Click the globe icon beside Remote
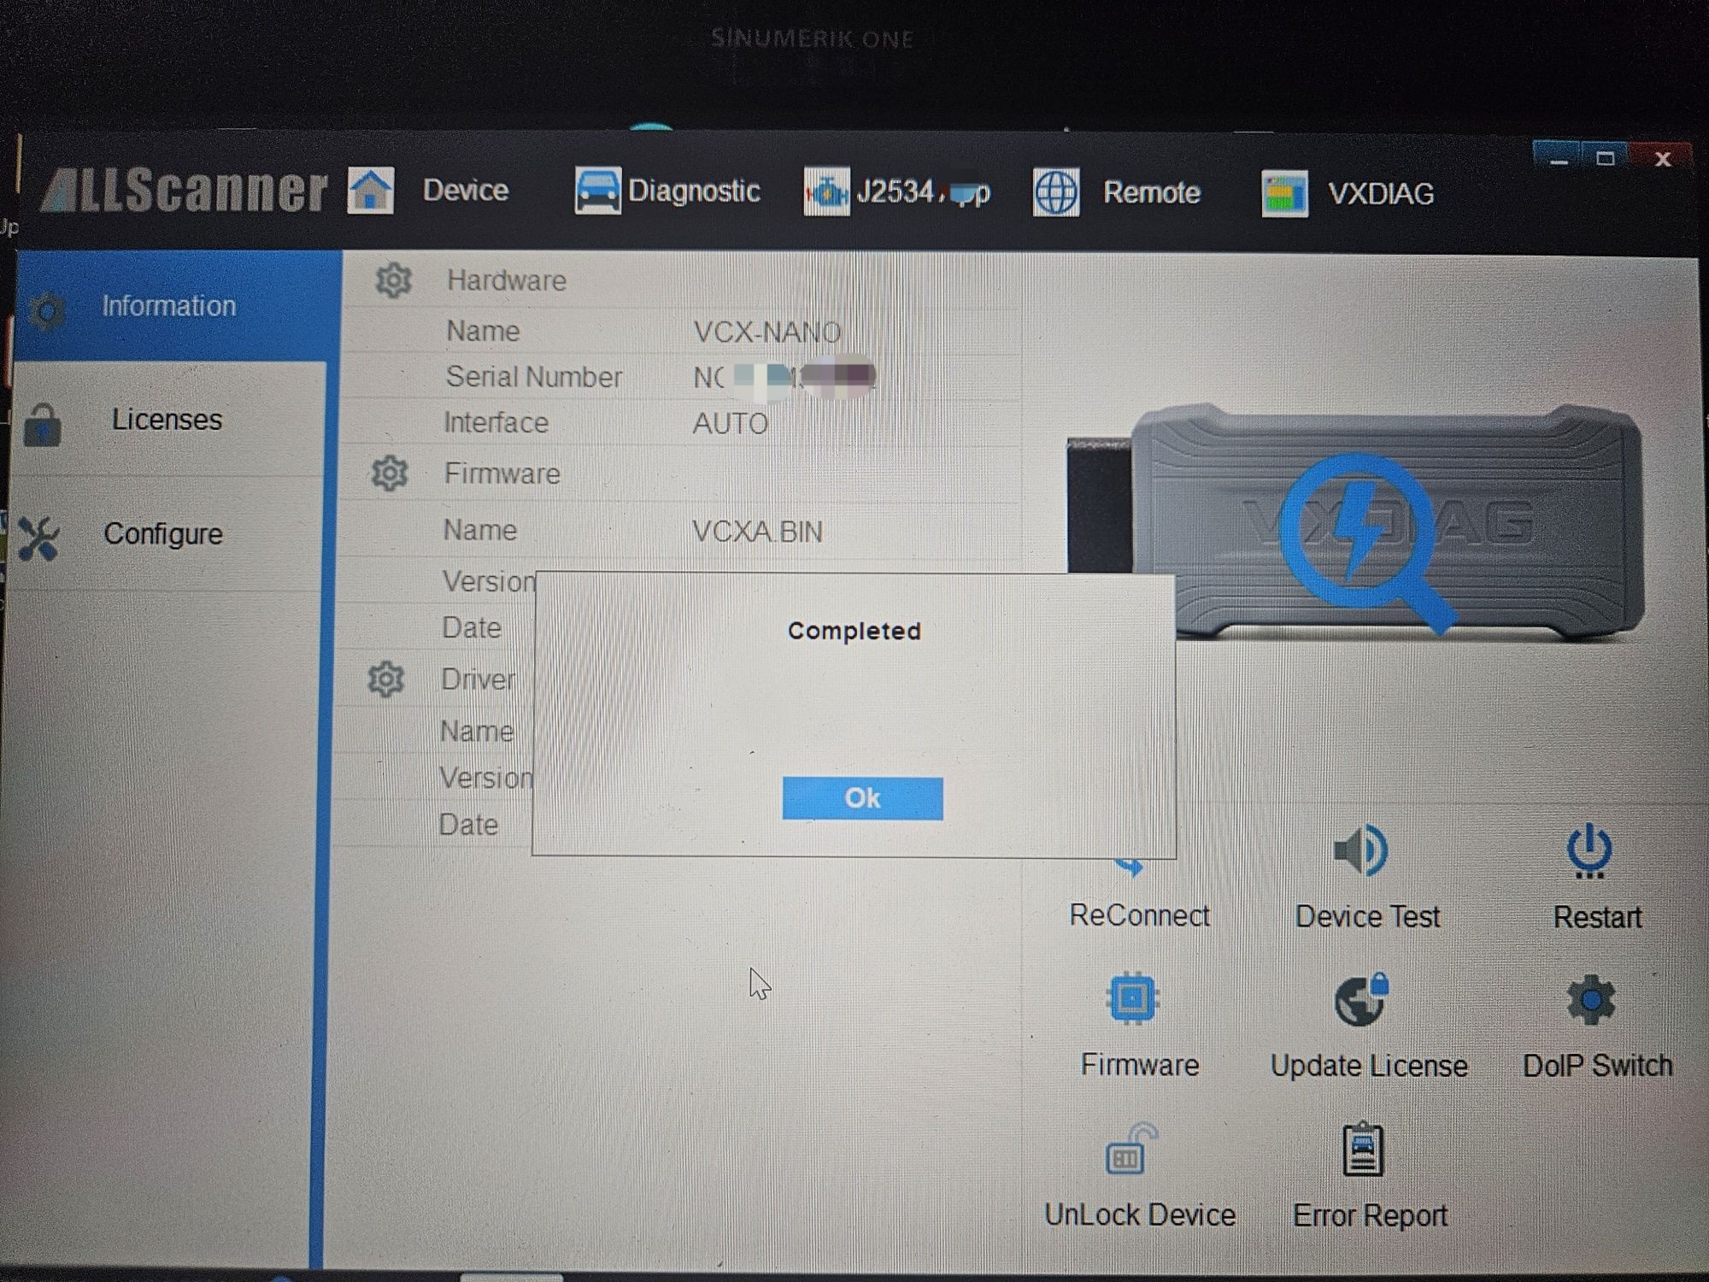Image resolution: width=1709 pixels, height=1282 pixels. click(x=1056, y=192)
